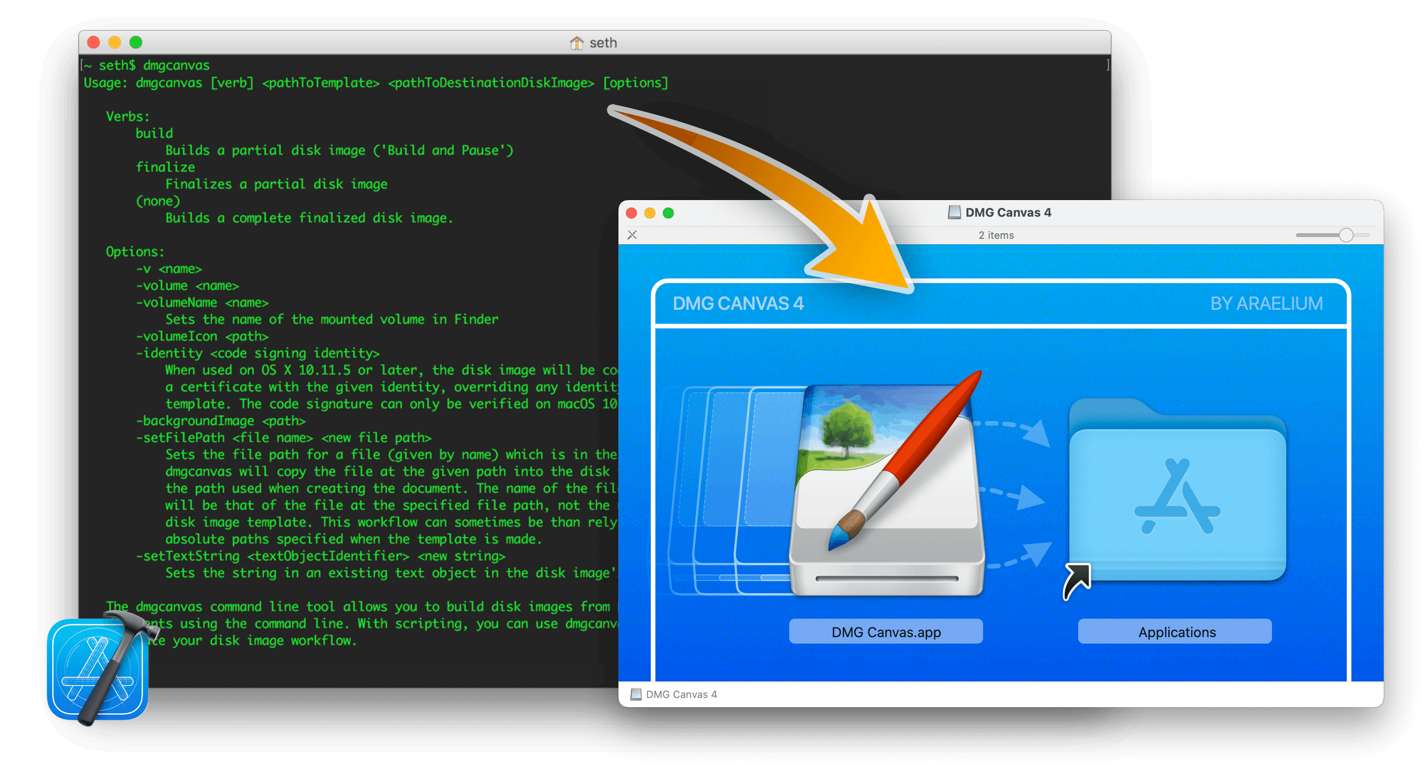The height and width of the screenshot is (769, 1428).
Task: Close the DMG Canvas 4 Finder window
Action: [x=631, y=213]
